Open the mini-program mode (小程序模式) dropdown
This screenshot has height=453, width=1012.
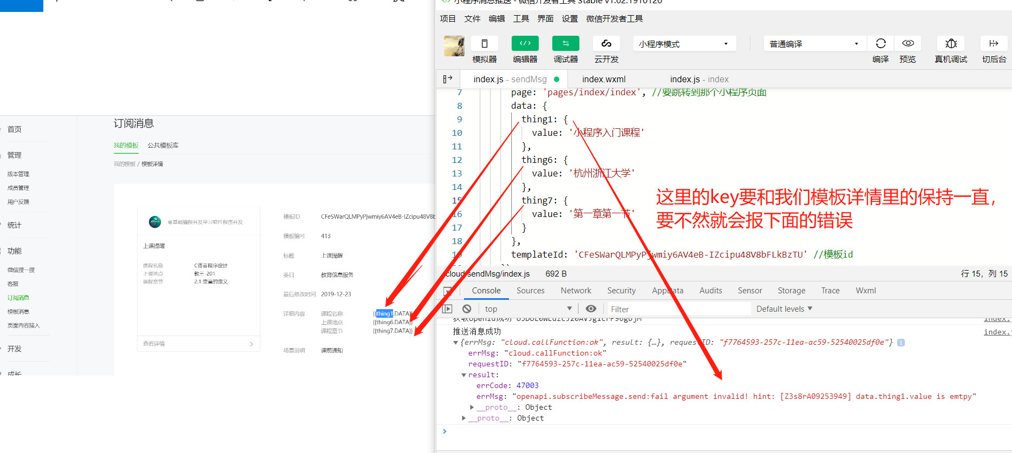684,44
